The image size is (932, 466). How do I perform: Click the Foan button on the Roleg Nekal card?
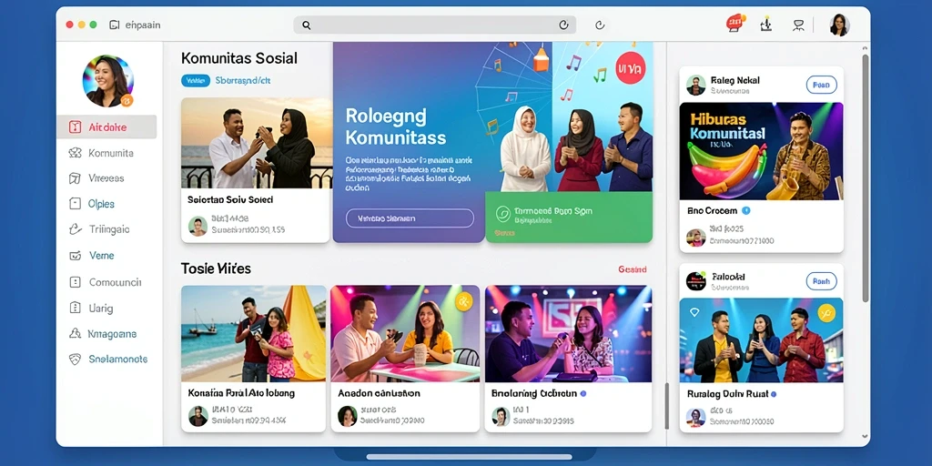[x=822, y=85]
